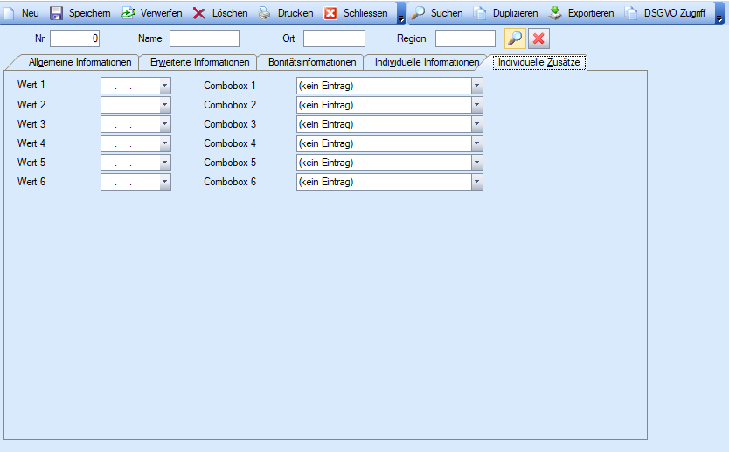Click the Speichern floppy disk icon
The width and height of the screenshot is (729, 452).
point(56,13)
